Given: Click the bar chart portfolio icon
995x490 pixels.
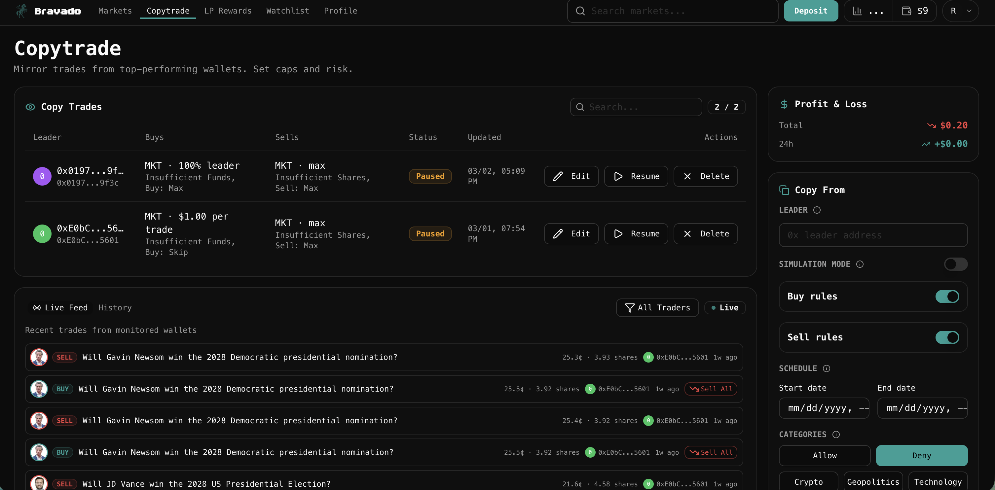Looking at the screenshot, I should tap(857, 11).
